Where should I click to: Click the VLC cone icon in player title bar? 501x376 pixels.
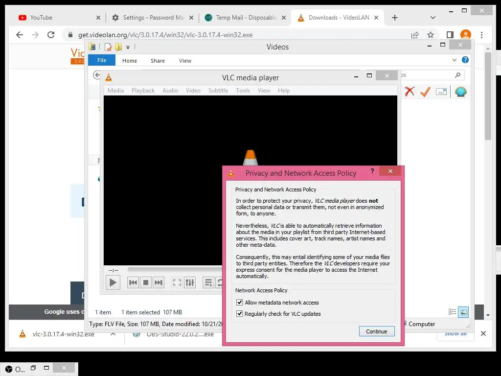(109, 77)
